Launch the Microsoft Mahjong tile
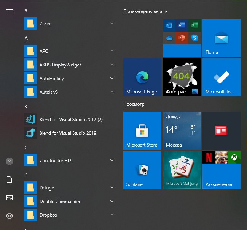 pyautogui.click(x=182, y=170)
